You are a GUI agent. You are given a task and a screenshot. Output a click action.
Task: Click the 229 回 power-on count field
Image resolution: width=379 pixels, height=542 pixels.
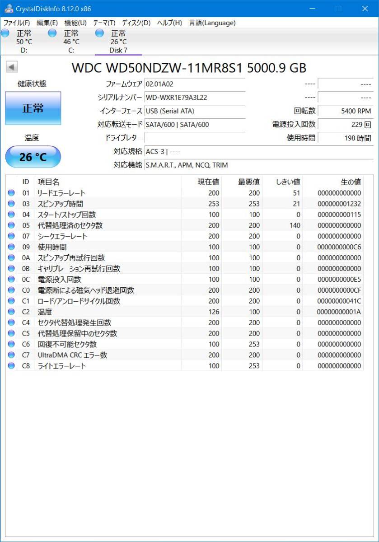click(x=346, y=125)
